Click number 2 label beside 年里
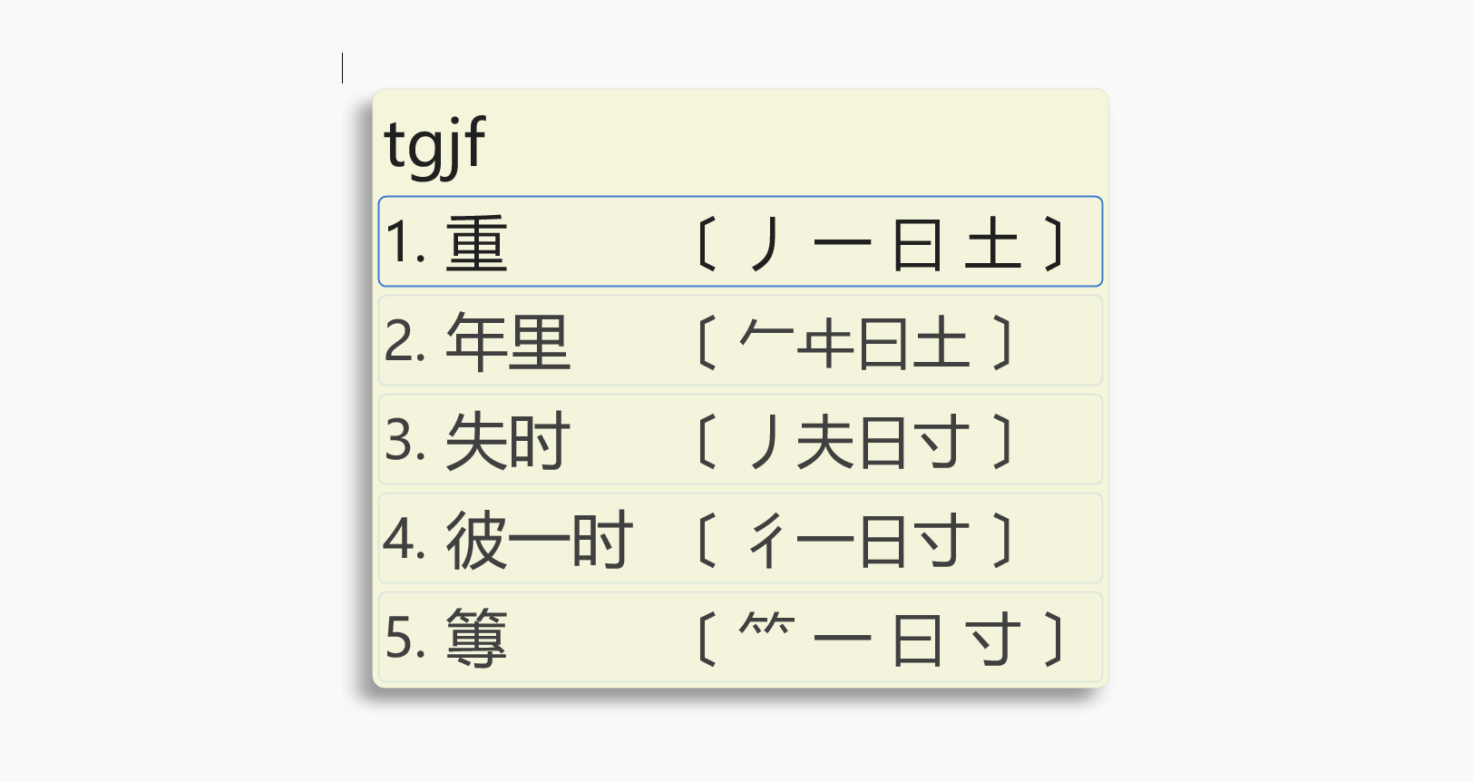The width and height of the screenshot is (1473, 782). [405, 342]
